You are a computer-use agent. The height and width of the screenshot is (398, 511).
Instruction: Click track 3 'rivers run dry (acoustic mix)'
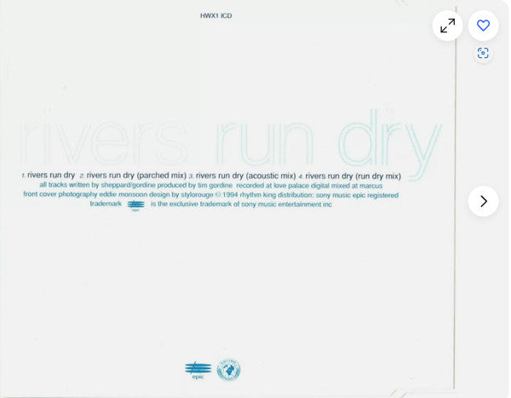[x=243, y=176]
